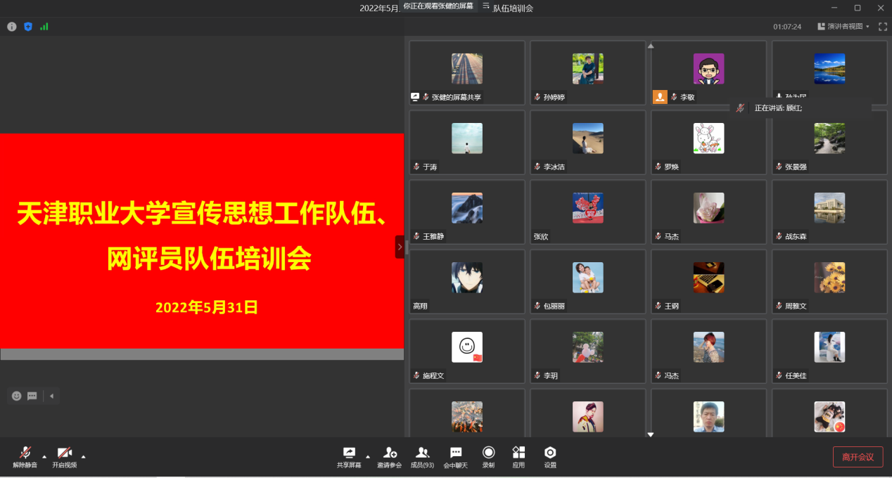Viewport: 892px width, 478px height.
Task: Open the 应用 apps panel
Action: tap(518, 457)
